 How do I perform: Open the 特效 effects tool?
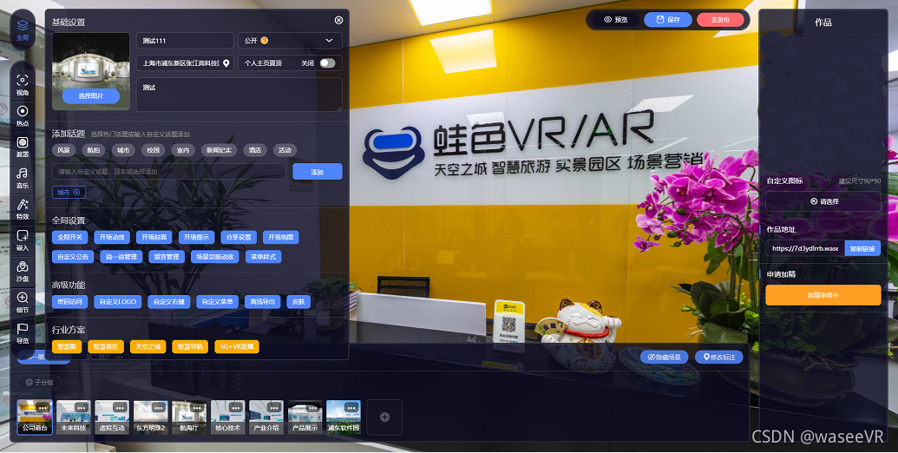(23, 209)
